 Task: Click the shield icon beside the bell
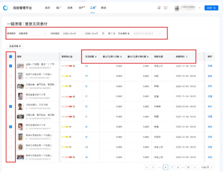[x=166, y=8]
